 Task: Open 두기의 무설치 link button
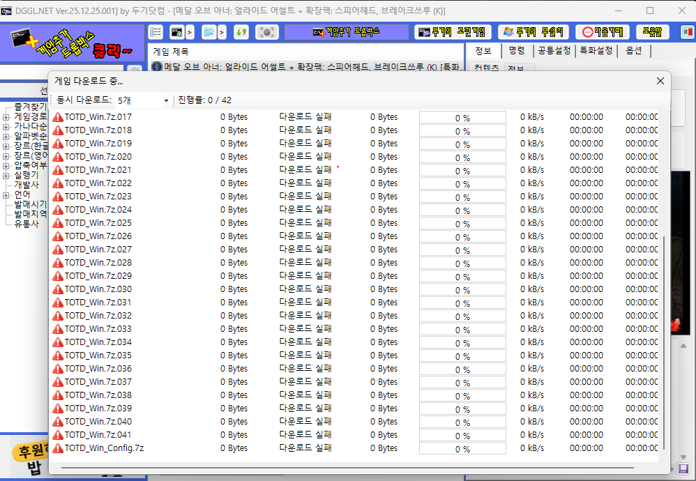point(534,32)
